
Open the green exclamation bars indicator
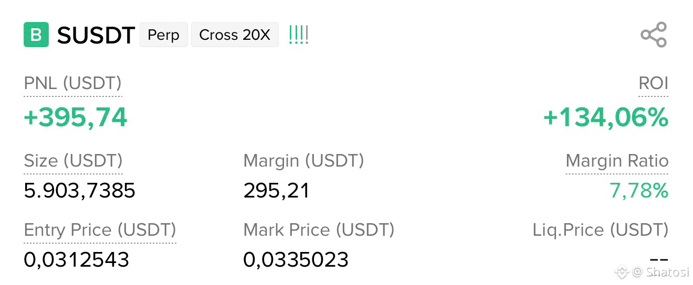tap(299, 35)
